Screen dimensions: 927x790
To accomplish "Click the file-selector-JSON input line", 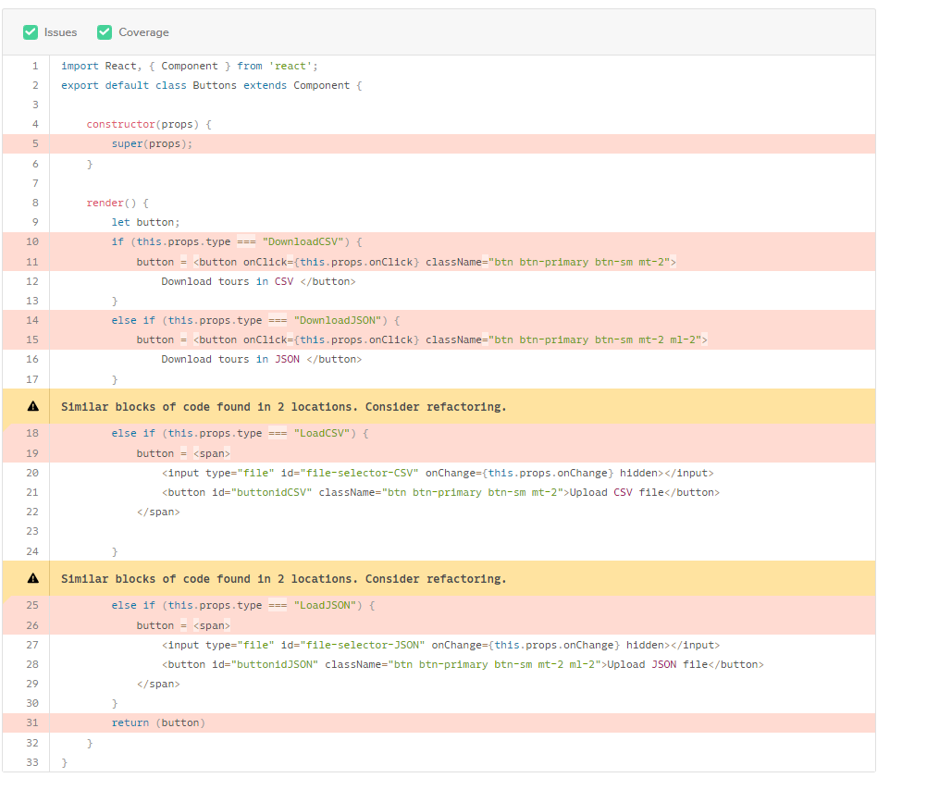I will coord(441,645).
